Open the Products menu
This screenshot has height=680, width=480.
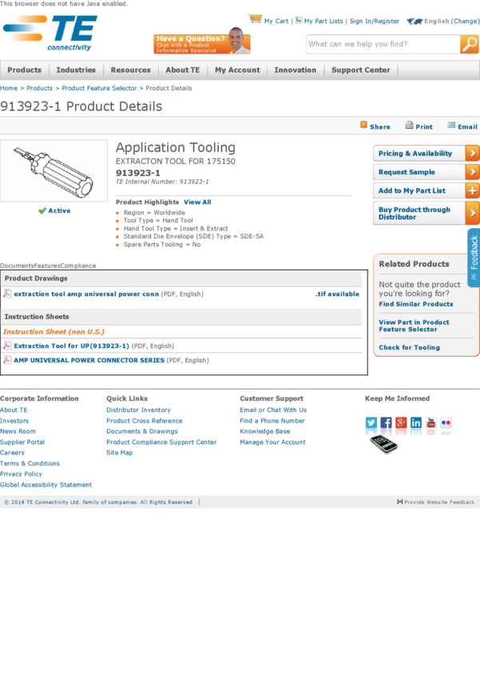pyautogui.click(x=24, y=70)
